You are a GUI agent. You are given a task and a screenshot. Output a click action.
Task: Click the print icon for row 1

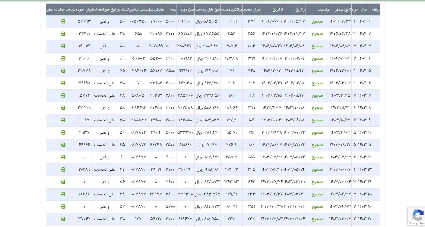coord(63,21)
